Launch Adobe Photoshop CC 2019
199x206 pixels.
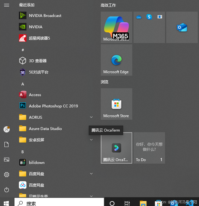pyautogui.click(x=56, y=106)
